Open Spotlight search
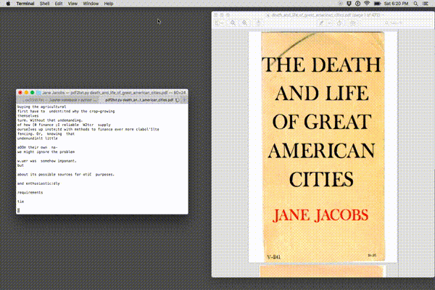435x290 pixels. (x=415, y=4)
